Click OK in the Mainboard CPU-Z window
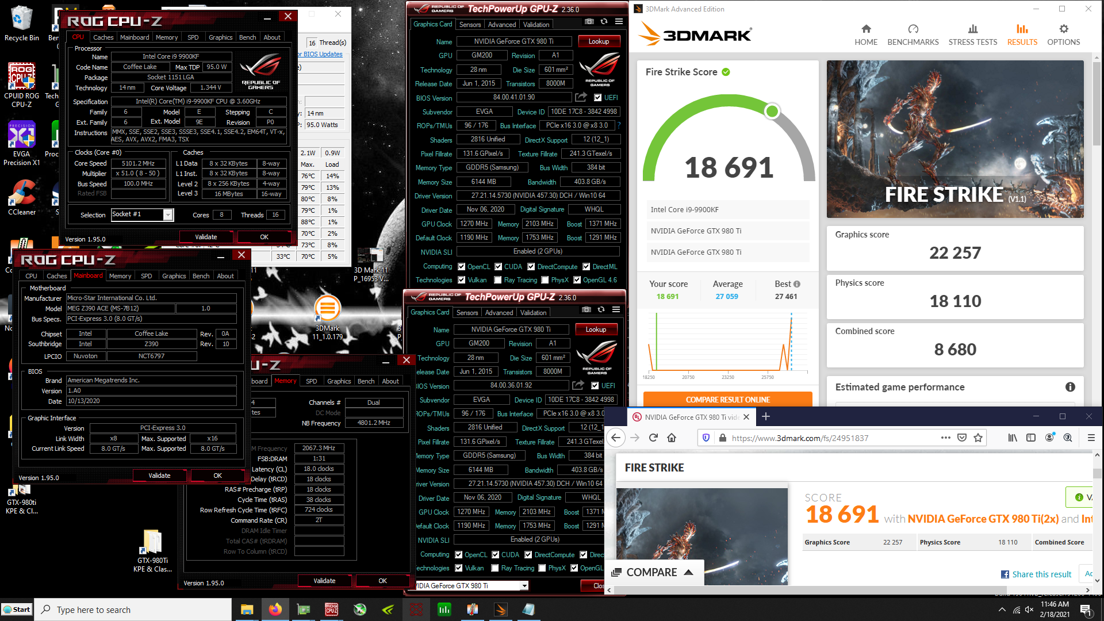 (x=217, y=476)
